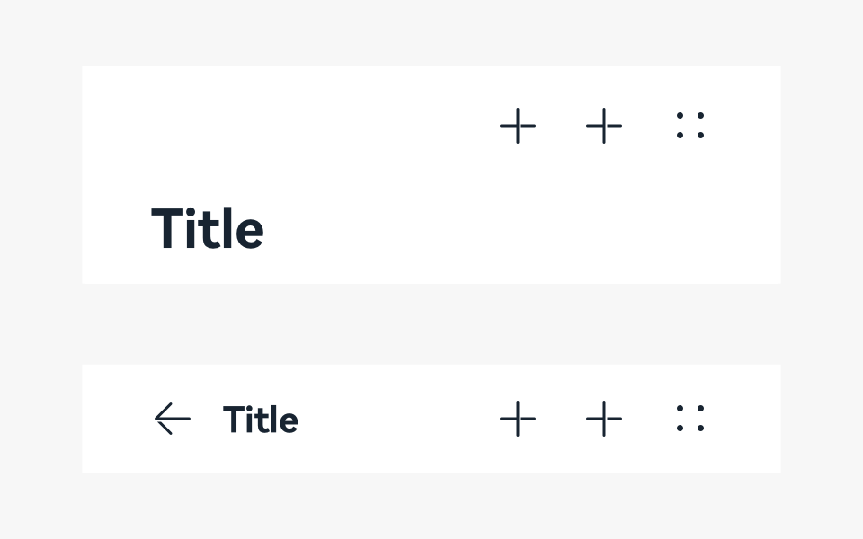Click the gray gap between the two app bars
Viewport: 863px width, 539px height.
tap(431, 324)
